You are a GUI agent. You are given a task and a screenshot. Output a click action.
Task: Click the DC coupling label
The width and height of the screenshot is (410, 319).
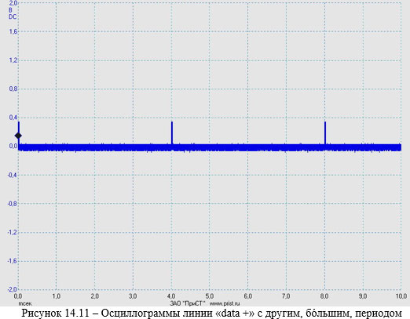13,17
